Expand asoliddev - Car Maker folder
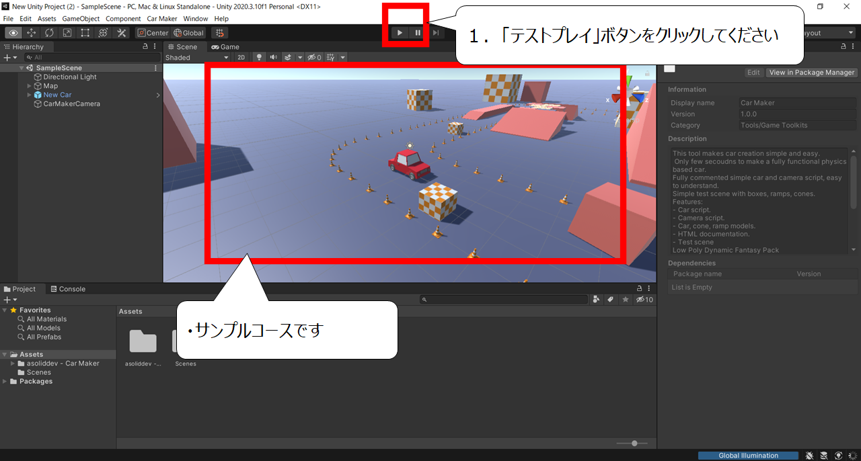 tap(13, 364)
